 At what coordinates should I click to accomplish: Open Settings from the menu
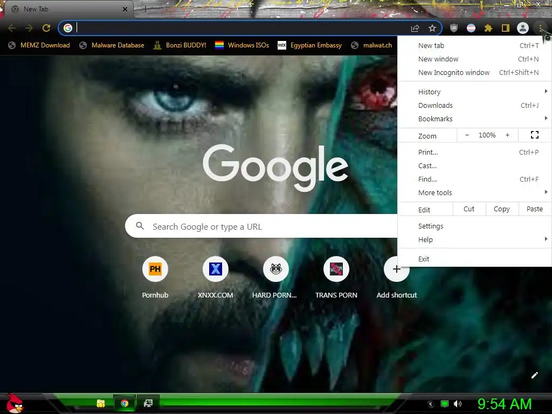(x=475, y=226)
